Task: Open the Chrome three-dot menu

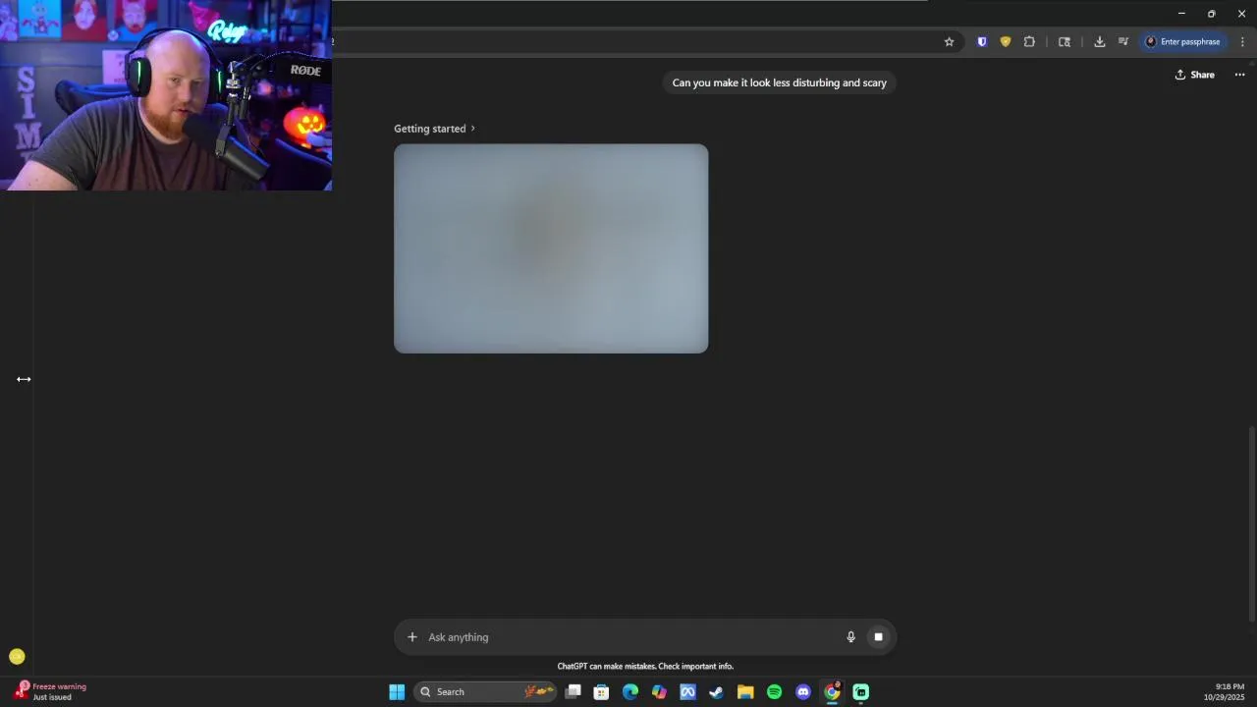Action: pyautogui.click(x=1242, y=42)
